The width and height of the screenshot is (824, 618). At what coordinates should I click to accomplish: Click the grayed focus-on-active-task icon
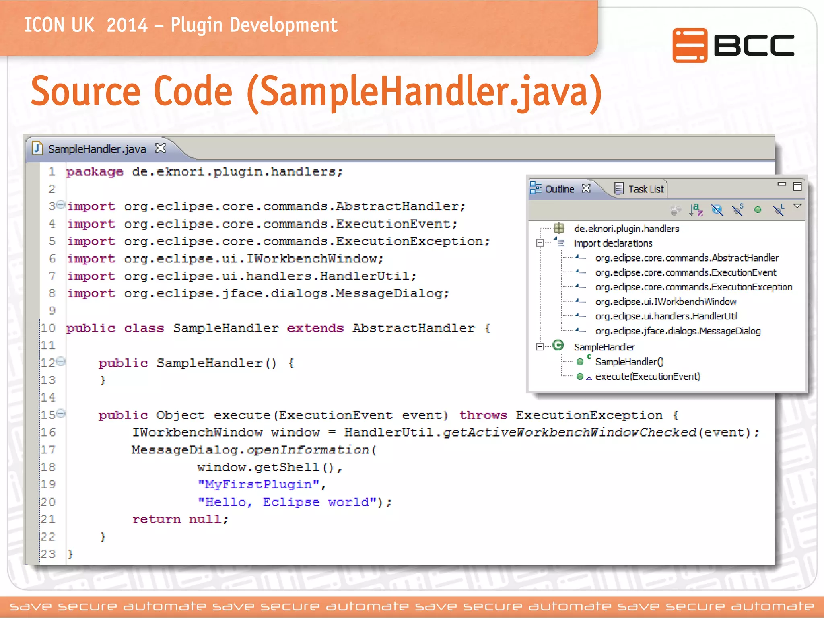676,210
